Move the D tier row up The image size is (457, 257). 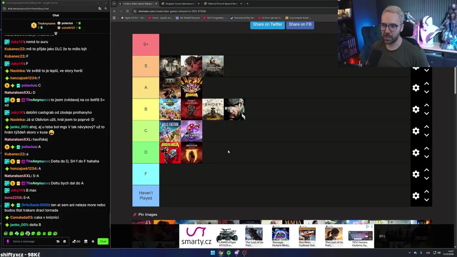pyautogui.click(x=426, y=148)
